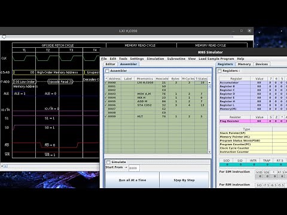Open the Subroutine menu
The width and height of the screenshot is (287, 215).
[176, 59]
